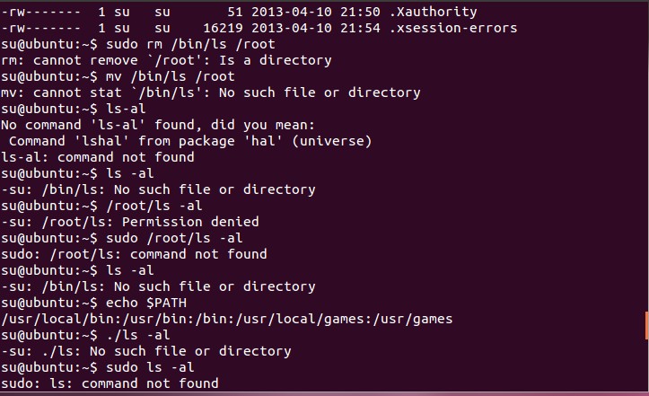The width and height of the screenshot is (649, 396).
Task: Click the 'sudo rm /bin/ls /root' command
Action: (x=190, y=44)
